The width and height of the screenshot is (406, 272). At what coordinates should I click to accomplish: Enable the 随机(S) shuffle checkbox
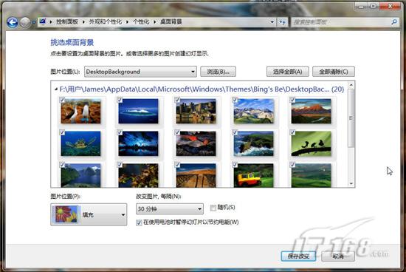tap(213, 208)
